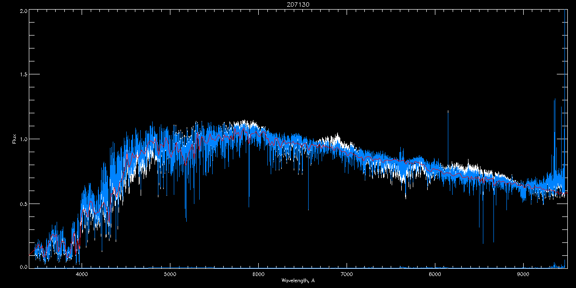Select the 6000 x-axis tick label
Viewport: 576px width, 288px height.
pyautogui.click(x=258, y=274)
